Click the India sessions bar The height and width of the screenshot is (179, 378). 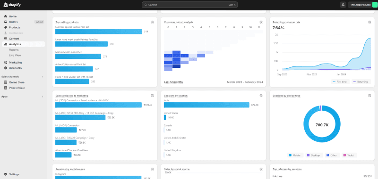point(206,105)
